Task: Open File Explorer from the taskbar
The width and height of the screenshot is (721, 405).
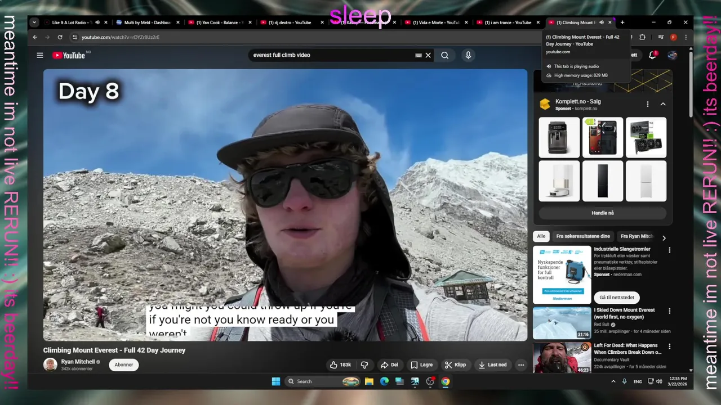Action: pyautogui.click(x=369, y=381)
